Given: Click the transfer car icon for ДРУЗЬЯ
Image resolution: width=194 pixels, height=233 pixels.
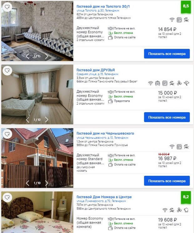Looking at the screenshot, I should (158, 83).
